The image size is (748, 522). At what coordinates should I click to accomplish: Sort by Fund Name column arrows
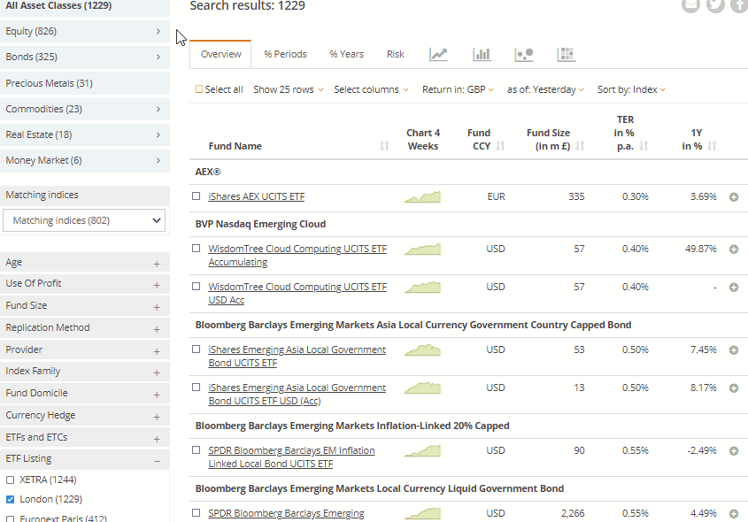(x=384, y=146)
